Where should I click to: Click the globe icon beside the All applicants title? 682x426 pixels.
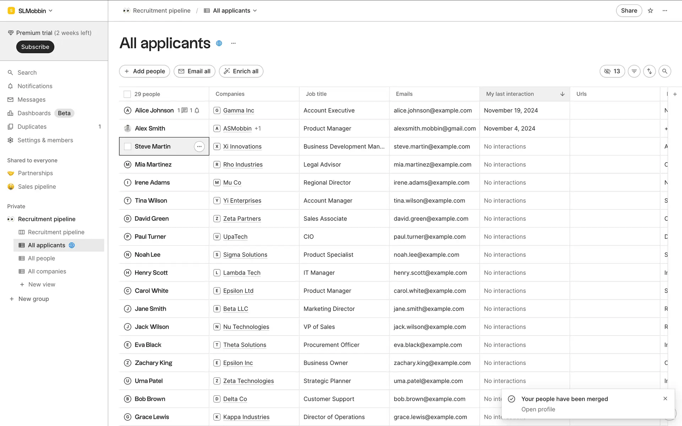tap(219, 43)
